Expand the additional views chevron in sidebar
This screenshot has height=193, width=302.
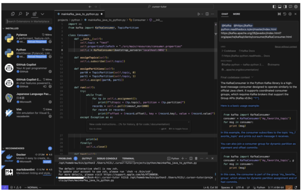click(42, 14)
